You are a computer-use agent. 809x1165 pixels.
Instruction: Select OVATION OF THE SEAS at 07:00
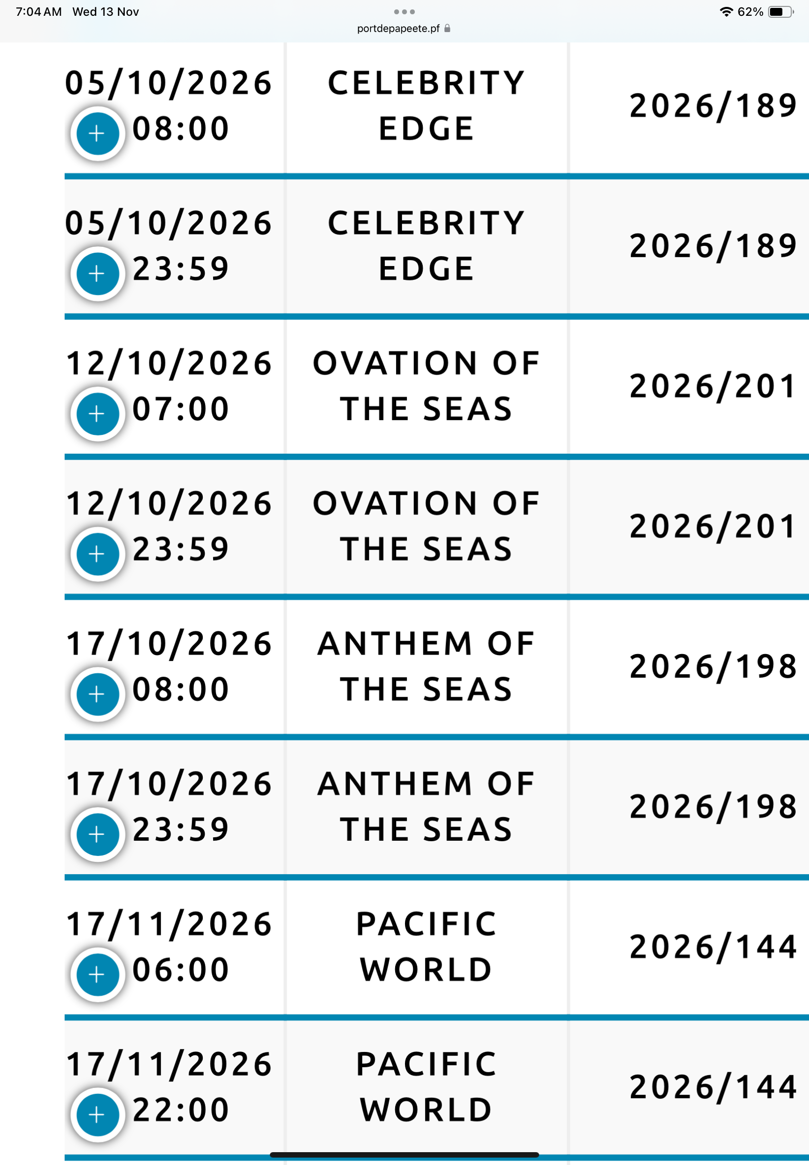(426, 386)
